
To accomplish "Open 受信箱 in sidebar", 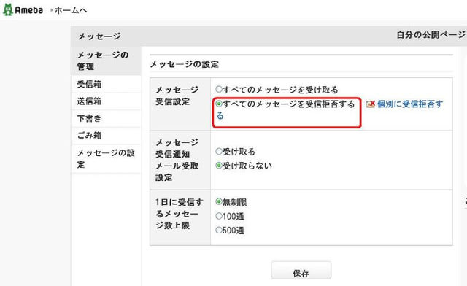I will (x=89, y=84).
